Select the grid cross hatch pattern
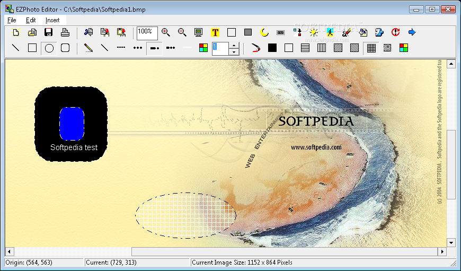 point(371,48)
